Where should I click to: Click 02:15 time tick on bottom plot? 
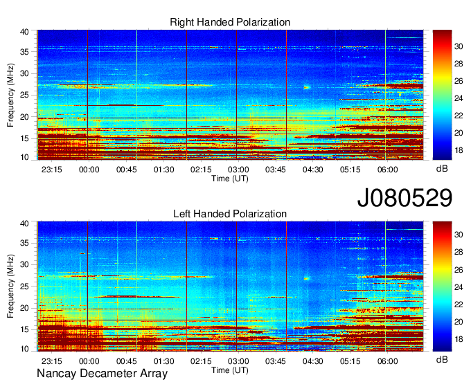pos(201,361)
